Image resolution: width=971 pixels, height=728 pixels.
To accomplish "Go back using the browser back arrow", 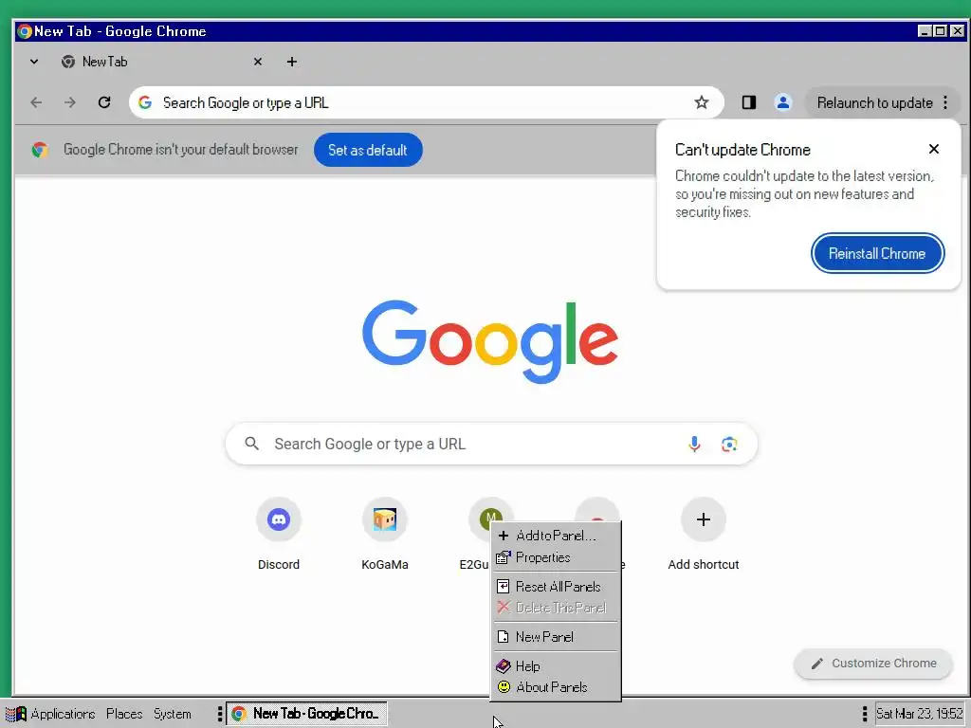I will pos(37,102).
